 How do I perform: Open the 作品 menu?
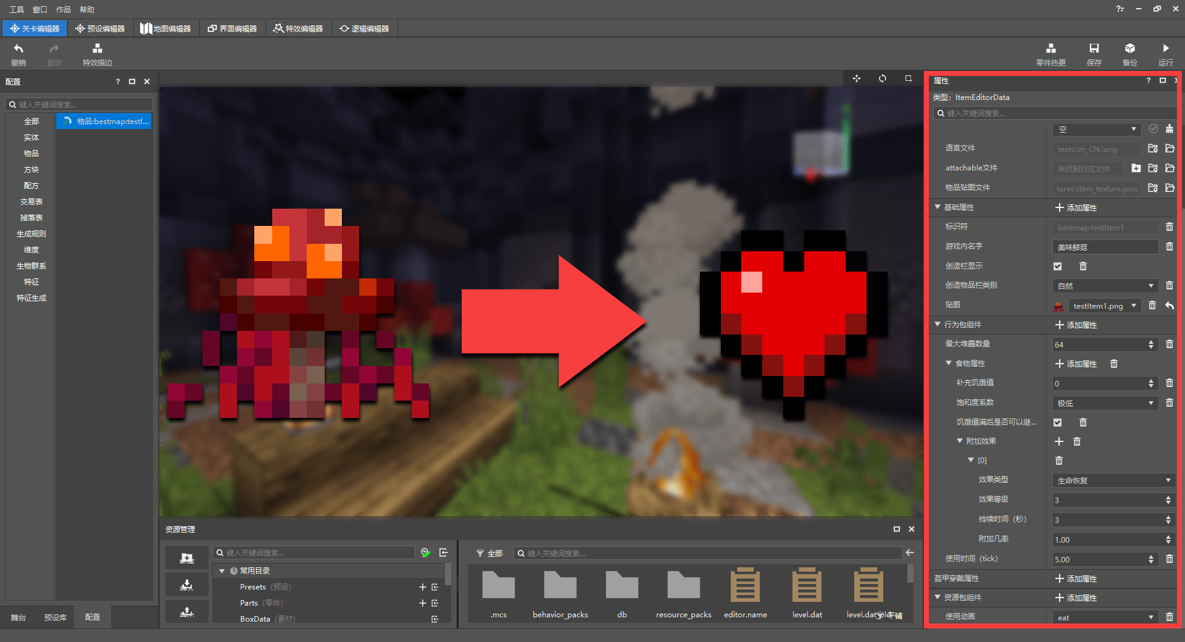63,9
